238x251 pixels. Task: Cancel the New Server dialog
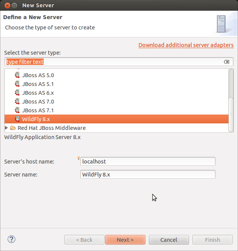click(169, 240)
